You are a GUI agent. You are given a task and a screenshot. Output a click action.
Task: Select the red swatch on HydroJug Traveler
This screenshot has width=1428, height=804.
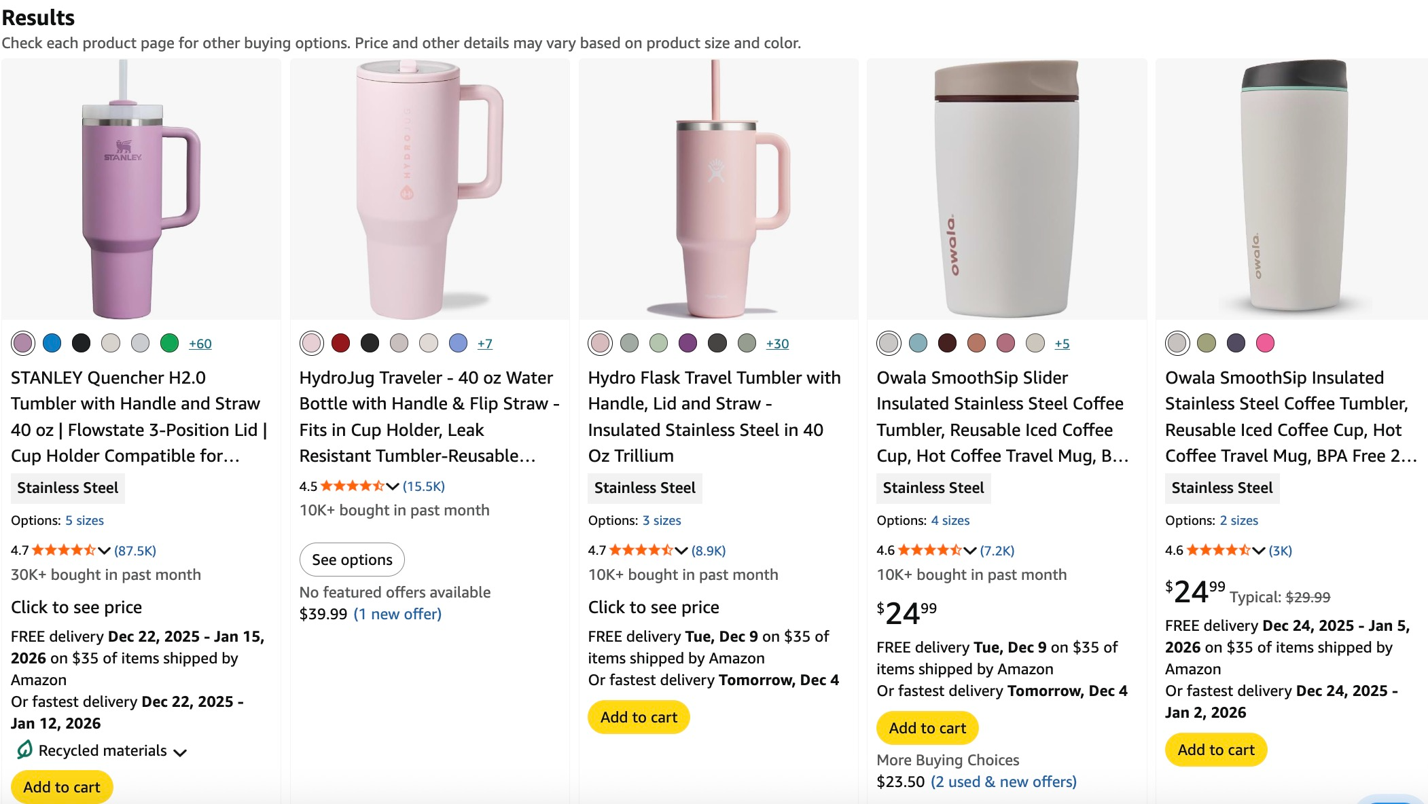[x=340, y=344]
